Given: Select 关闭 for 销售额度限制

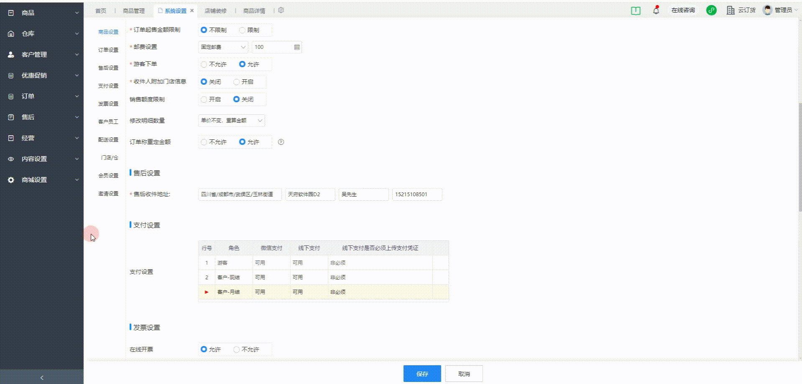Looking at the screenshot, I should (243, 99).
